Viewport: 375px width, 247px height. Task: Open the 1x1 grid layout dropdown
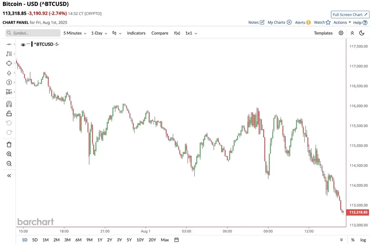191,33
